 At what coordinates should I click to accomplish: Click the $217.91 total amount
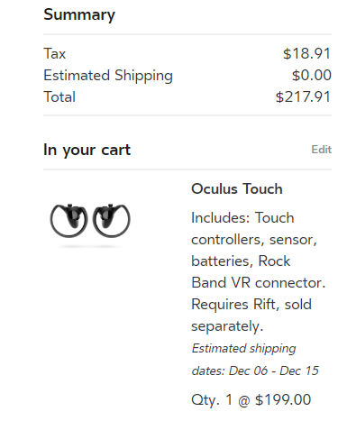pos(304,97)
